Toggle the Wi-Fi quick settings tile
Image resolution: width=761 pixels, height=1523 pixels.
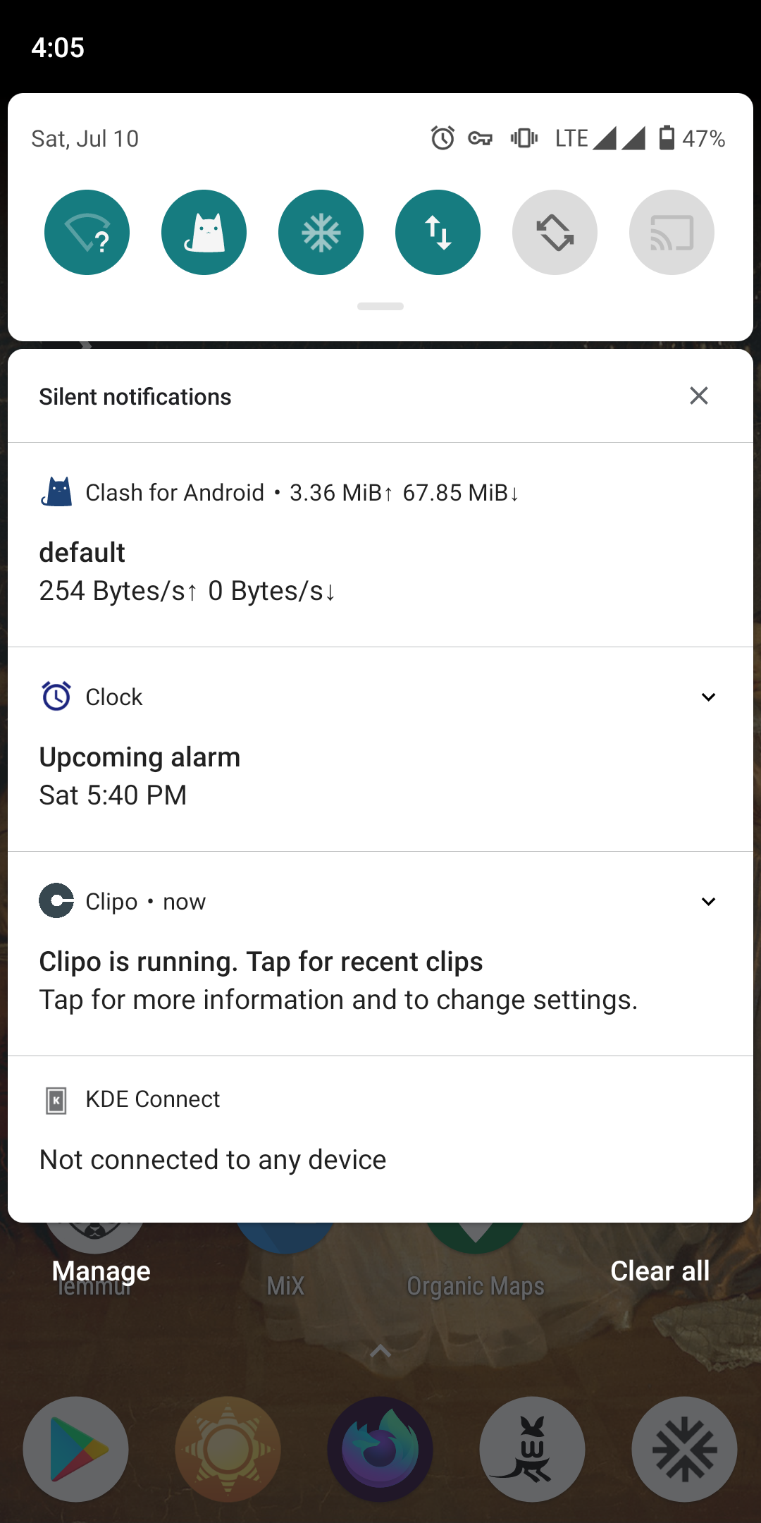(x=87, y=233)
